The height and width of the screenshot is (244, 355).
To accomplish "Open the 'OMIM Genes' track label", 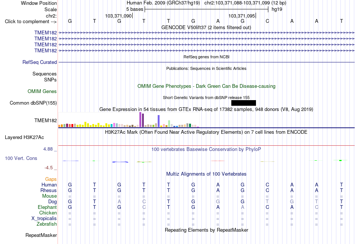I will point(42,91).
